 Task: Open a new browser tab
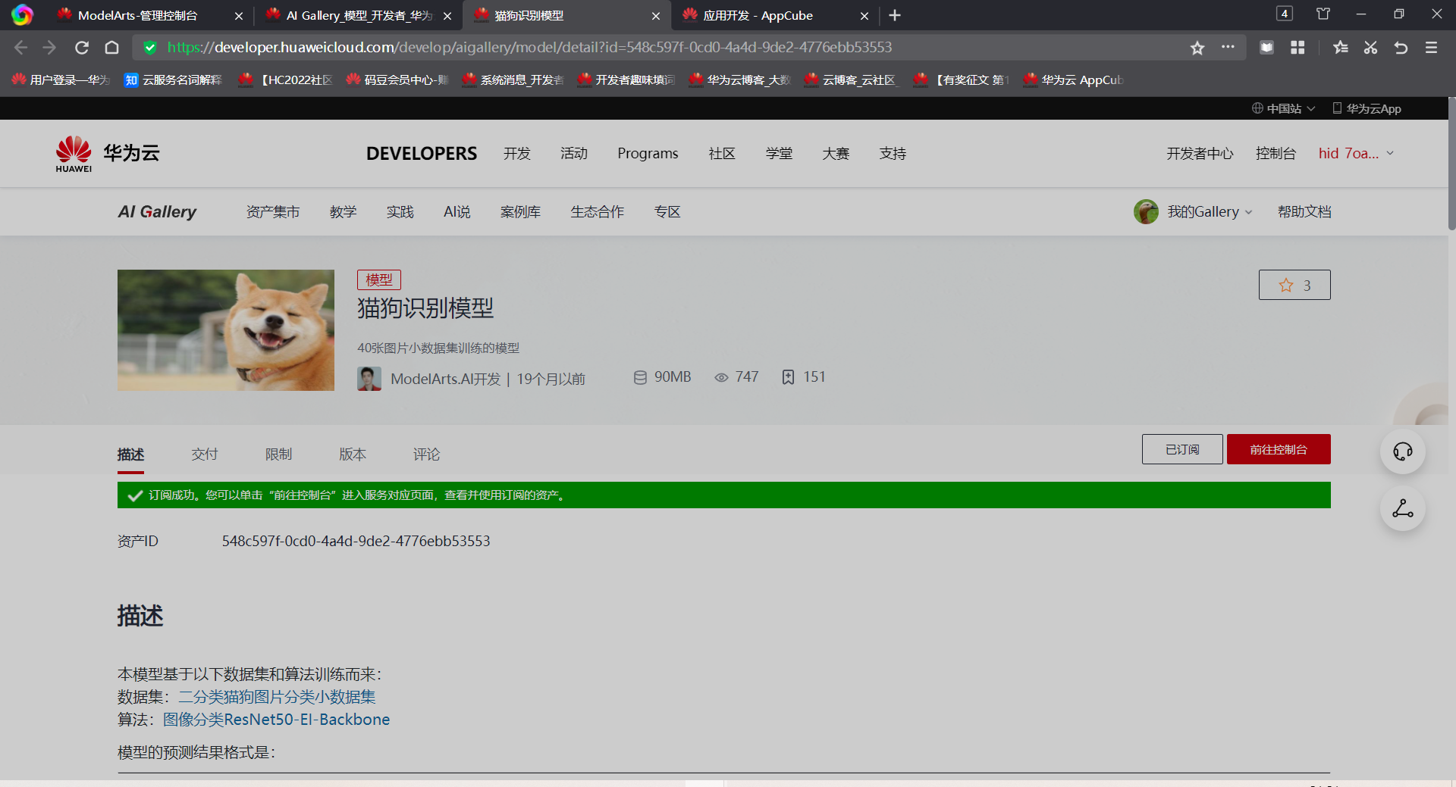click(895, 15)
